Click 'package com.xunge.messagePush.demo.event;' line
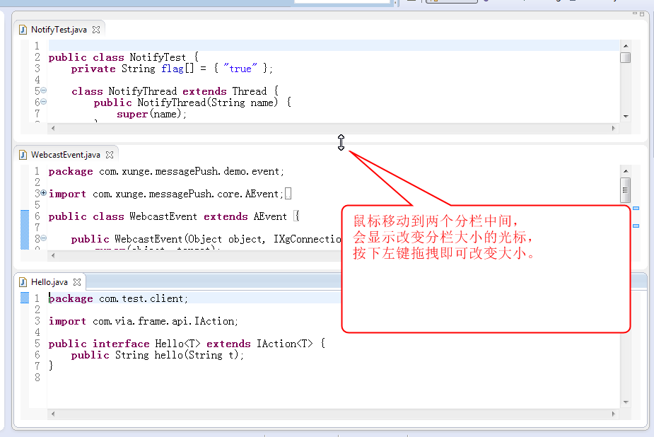 [166, 171]
